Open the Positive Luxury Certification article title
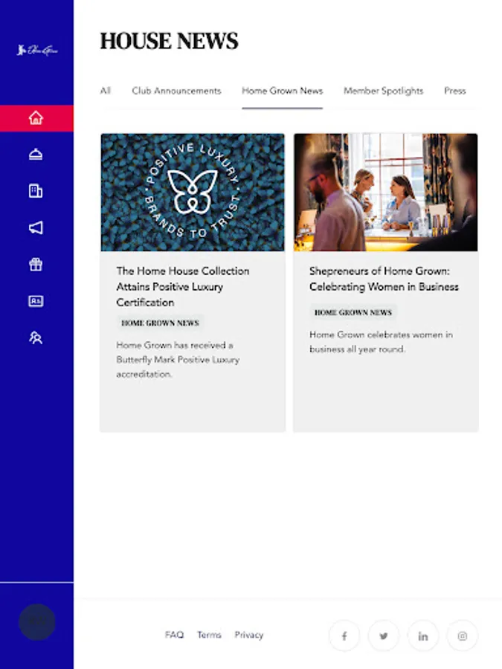The width and height of the screenshot is (502, 669). (x=183, y=287)
